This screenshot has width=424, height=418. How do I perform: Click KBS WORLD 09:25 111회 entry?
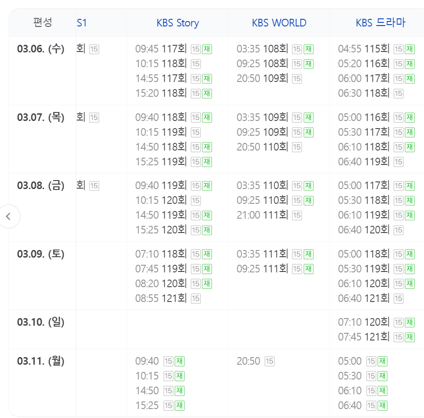[x=275, y=269]
